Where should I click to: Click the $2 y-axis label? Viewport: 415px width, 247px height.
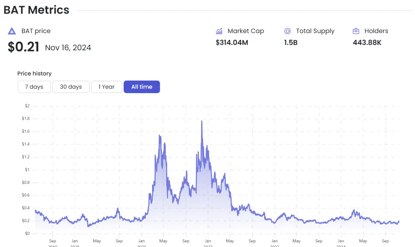click(27, 106)
